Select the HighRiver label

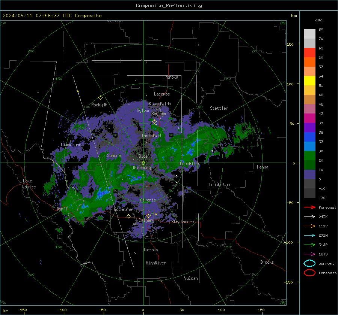156,263
